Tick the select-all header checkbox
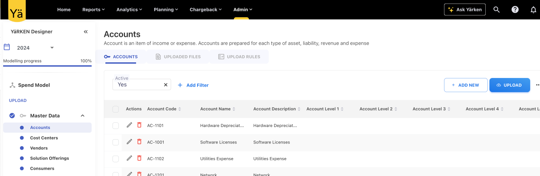The height and width of the screenshot is (176, 540). 116,109
